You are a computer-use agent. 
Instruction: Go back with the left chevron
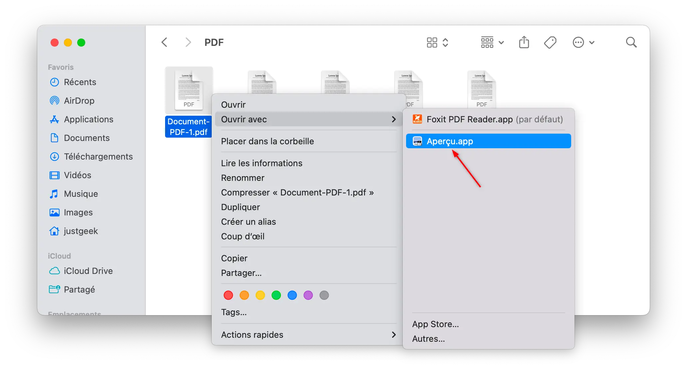pos(164,42)
